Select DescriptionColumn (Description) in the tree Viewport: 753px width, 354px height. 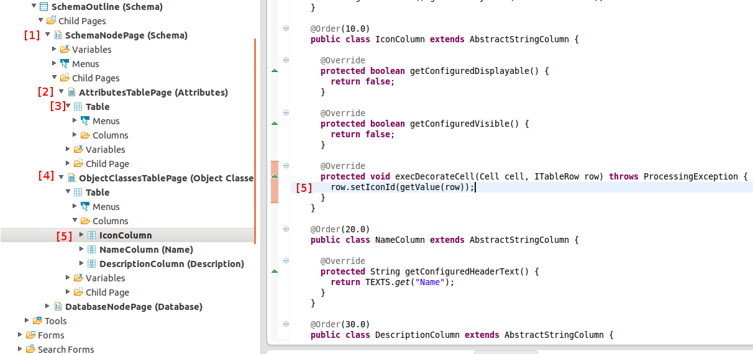click(171, 264)
